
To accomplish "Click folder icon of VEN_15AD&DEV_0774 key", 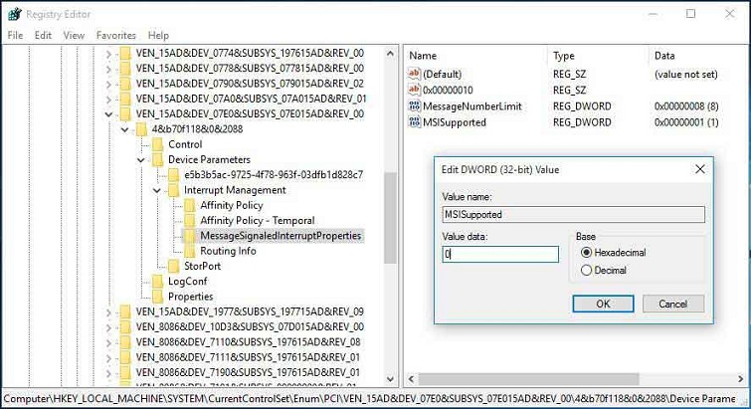I will click(x=125, y=53).
